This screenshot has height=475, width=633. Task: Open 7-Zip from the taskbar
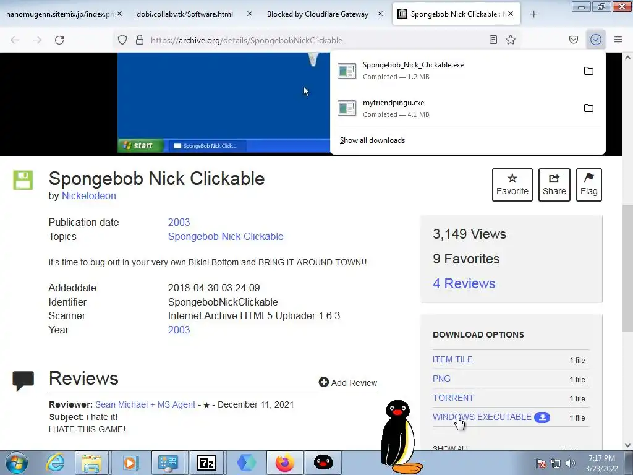pos(206,463)
